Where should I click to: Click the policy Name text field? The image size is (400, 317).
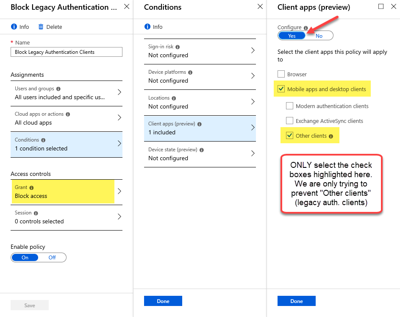coord(67,52)
